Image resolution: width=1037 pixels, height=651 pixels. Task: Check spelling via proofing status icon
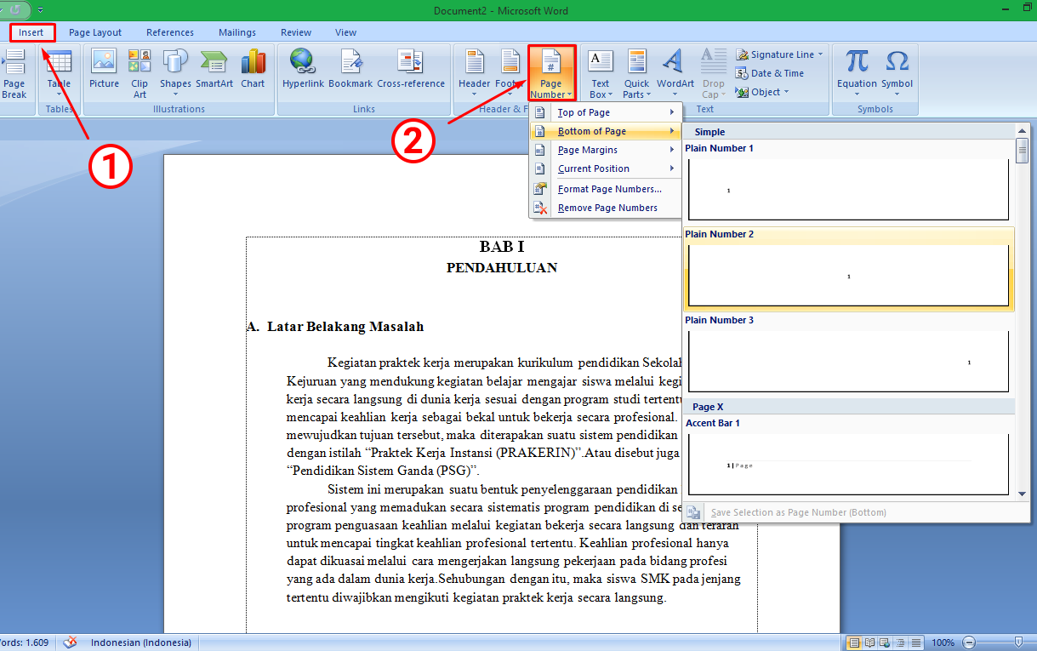point(71,642)
